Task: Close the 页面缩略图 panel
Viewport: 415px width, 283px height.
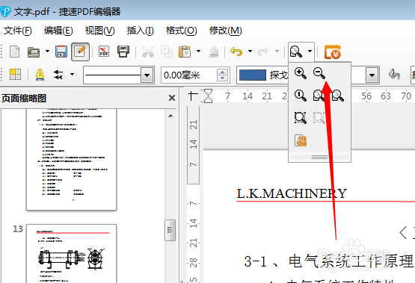Action: 172,98
